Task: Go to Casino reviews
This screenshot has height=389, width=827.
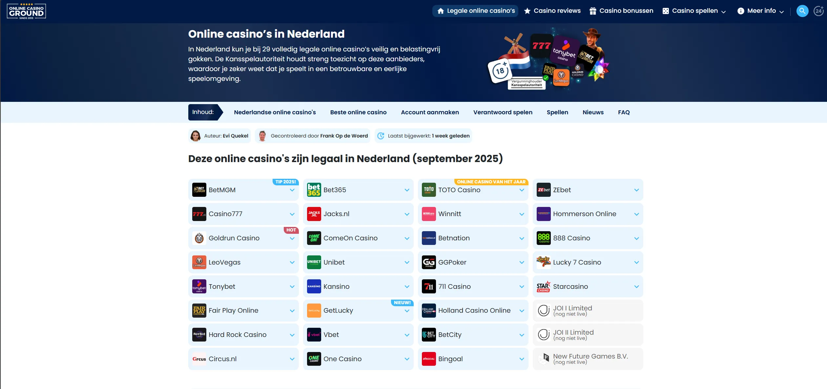Action: [x=552, y=11]
